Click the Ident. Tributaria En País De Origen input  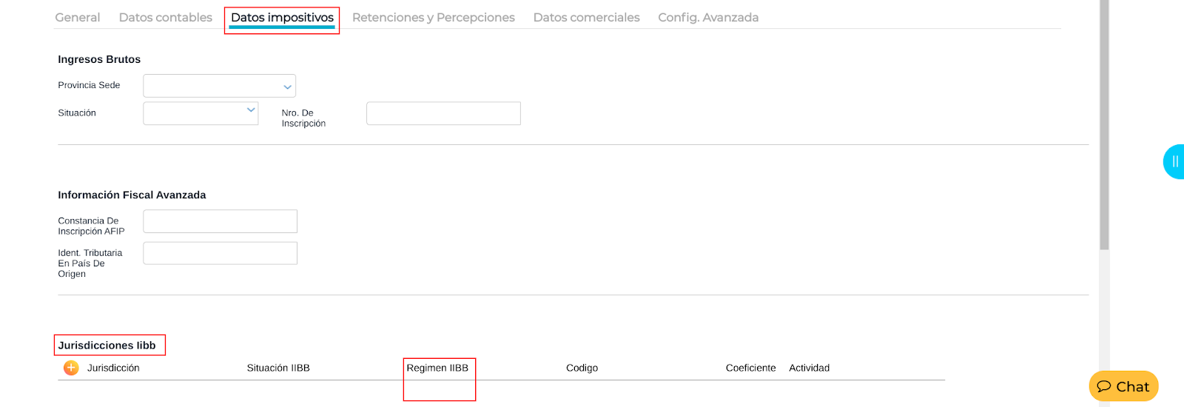coord(220,253)
